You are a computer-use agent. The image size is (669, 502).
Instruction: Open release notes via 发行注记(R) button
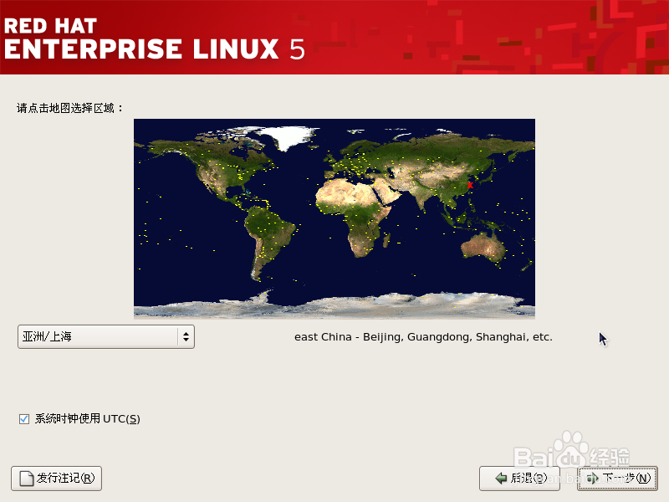(x=56, y=479)
